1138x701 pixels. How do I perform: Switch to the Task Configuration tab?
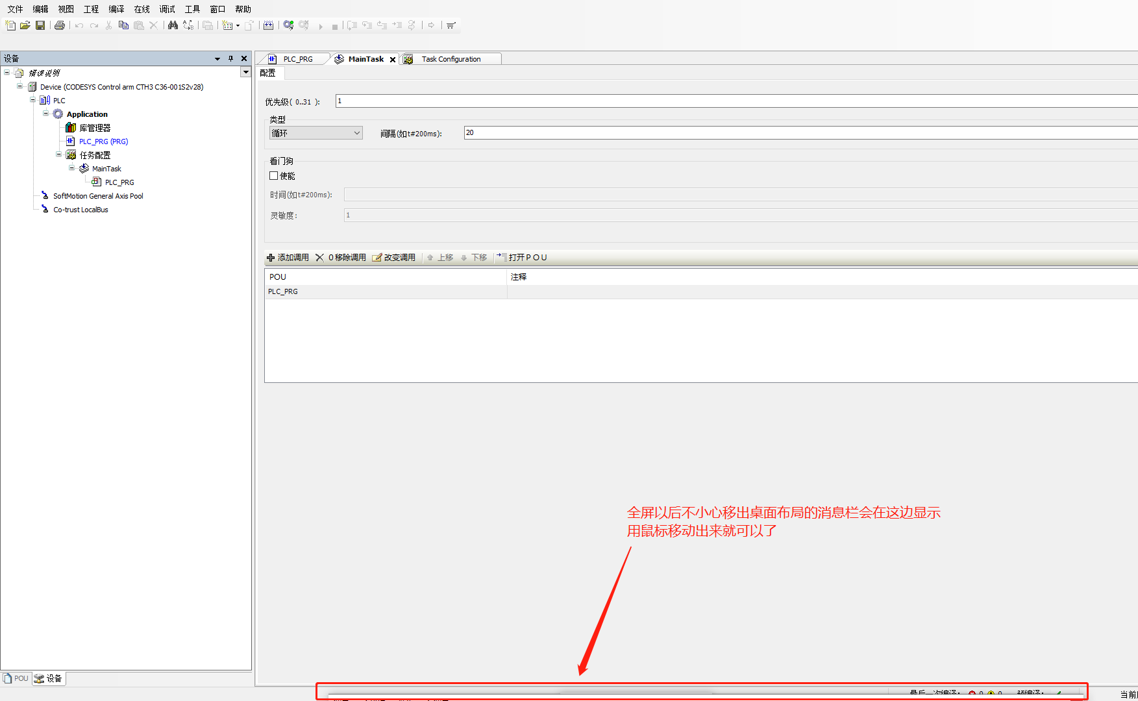pyautogui.click(x=451, y=59)
